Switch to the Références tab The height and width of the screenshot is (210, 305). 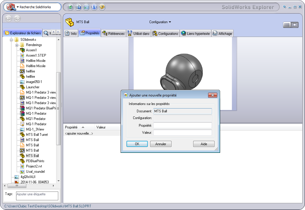coord(114,33)
